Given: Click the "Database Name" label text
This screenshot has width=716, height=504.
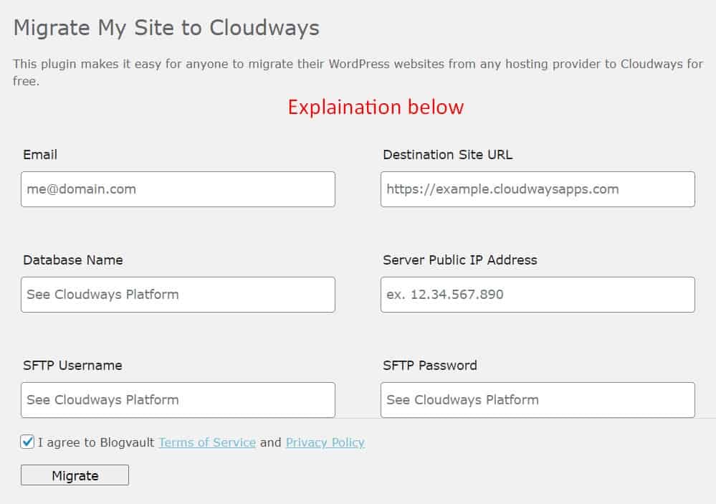Looking at the screenshot, I should [x=73, y=260].
